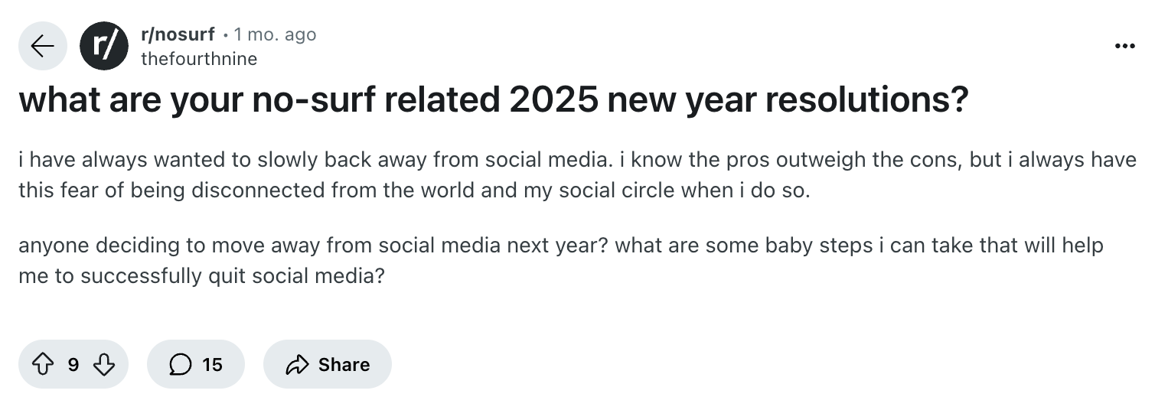Go back using the left arrow button
The height and width of the screenshot is (410, 1168).
pos(42,47)
